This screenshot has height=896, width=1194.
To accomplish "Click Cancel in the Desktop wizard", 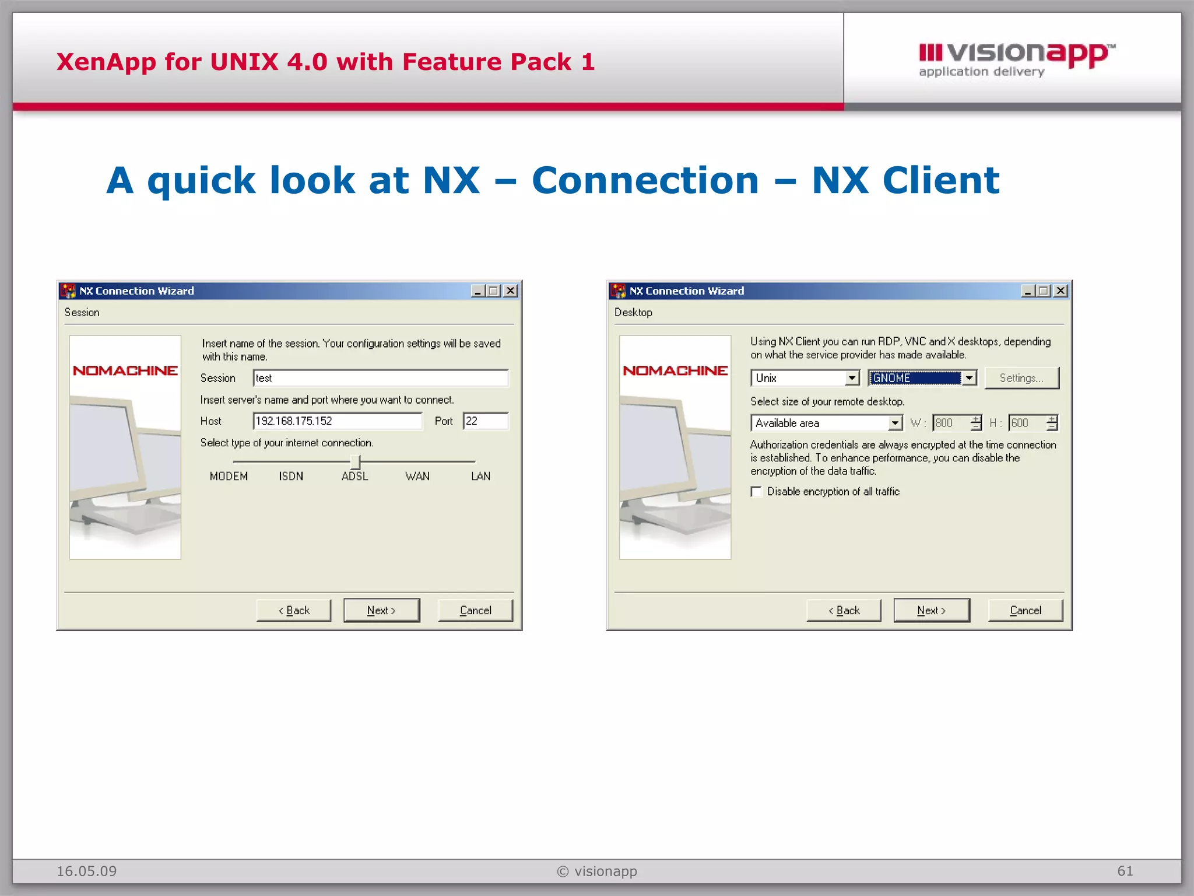I will pos(1026,610).
